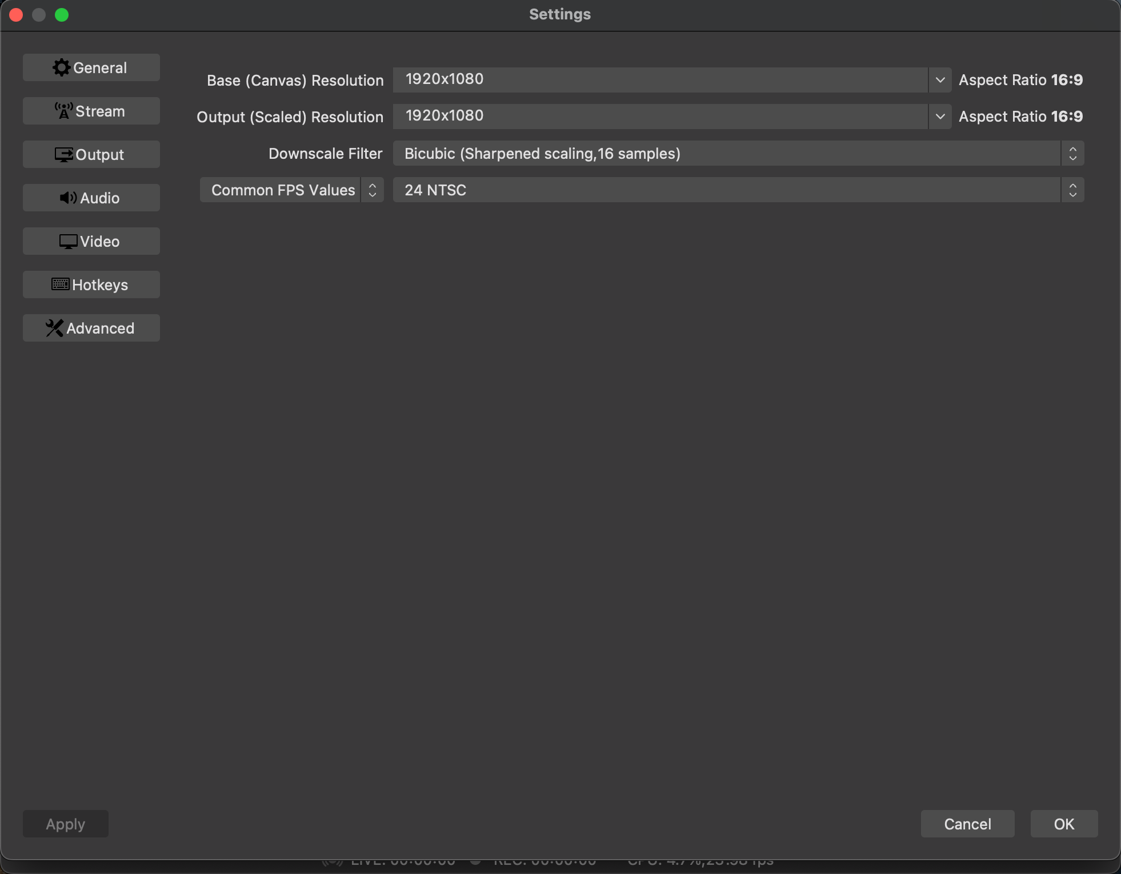Click the Output monitor icon
The image size is (1121, 874).
pos(64,154)
